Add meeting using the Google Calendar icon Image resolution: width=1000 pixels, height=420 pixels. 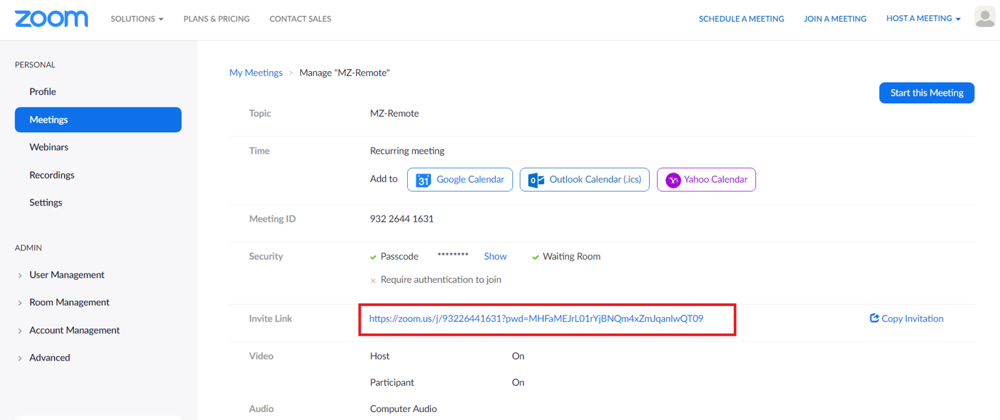(x=423, y=179)
